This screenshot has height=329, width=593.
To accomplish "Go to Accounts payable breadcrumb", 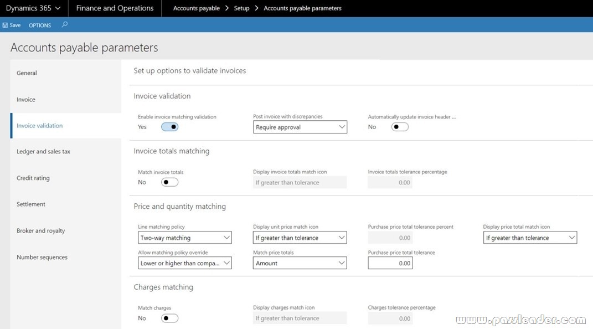I will click(196, 8).
